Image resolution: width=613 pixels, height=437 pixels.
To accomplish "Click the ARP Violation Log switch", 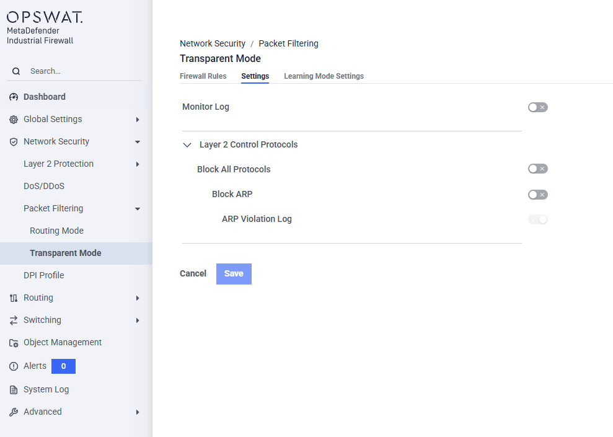I will pyautogui.click(x=537, y=219).
